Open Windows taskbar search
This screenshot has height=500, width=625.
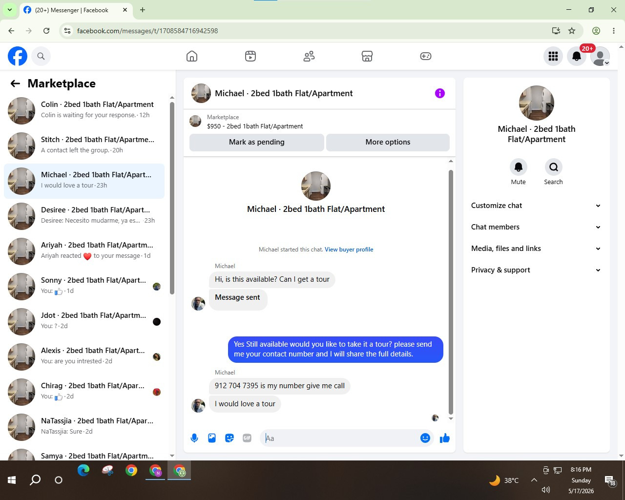(x=35, y=480)
